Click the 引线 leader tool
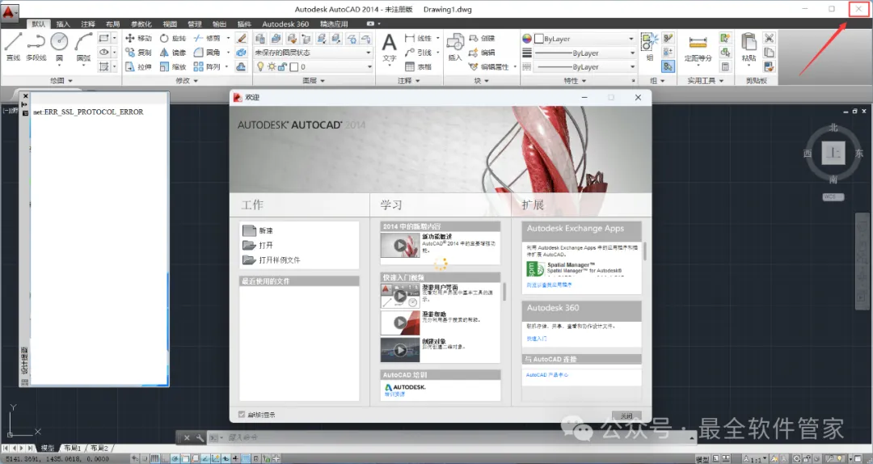873x464 pixels. coord(418,53)
